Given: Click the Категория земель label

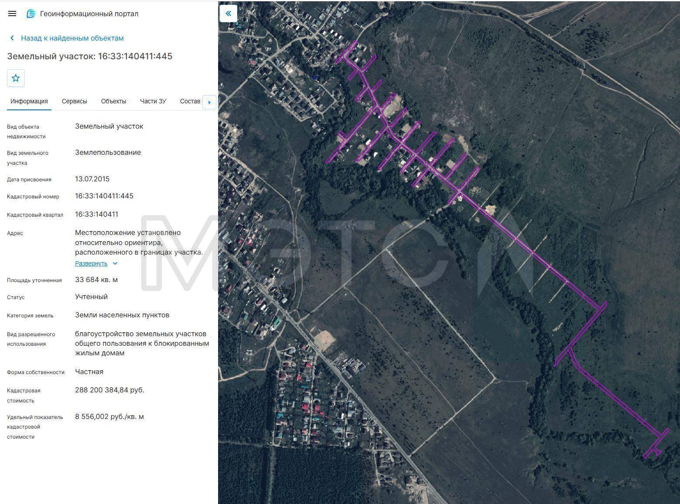Looking at the screenshot, I should (30, 316).
